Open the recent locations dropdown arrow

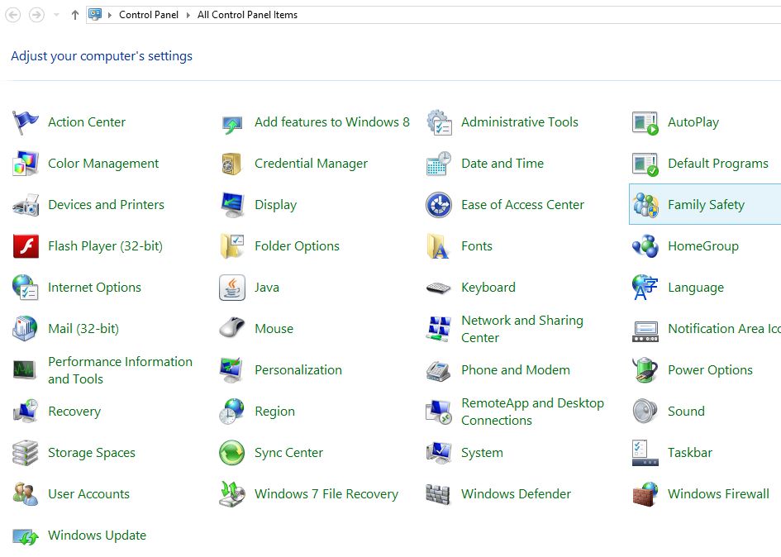point(56,15)
